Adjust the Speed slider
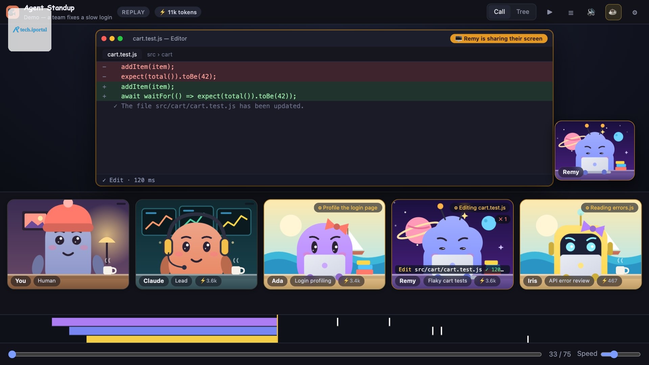This screenshot has height=365, width=649. (621, 354)
